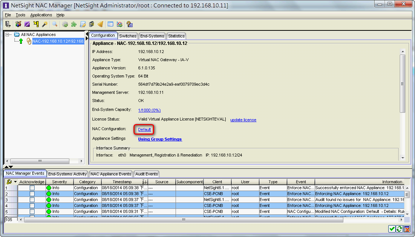The image size is (415, 237).
Task: Open the Applications menu
Action: pos(41,15)
